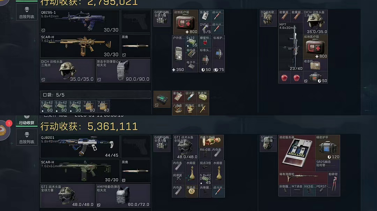The height and width of the screenshot is (211, 377).
Task: Select the lower GT1 战术头盔 helmet slot
Action: click(67, 196)
